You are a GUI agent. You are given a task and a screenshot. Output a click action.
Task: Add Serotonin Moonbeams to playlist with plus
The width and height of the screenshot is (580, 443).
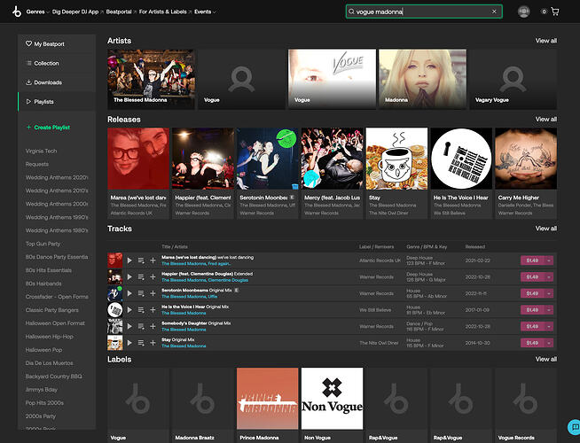pos(153,293)
